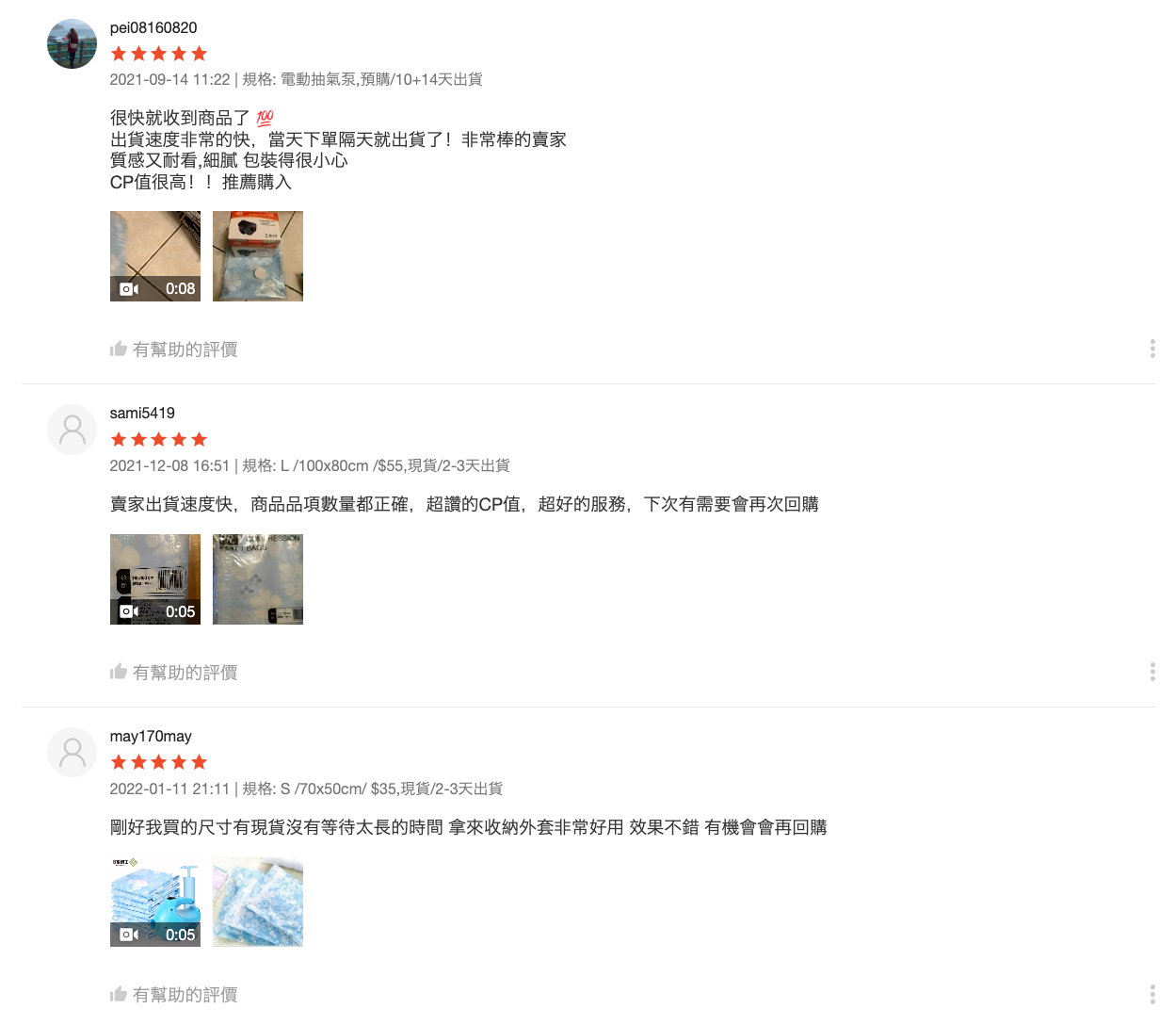Play the 0:08 video in pei08160820's review

pyautogui.click(x=155, y=256)
